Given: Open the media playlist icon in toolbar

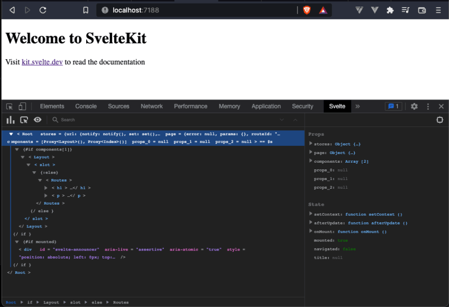Looking at the screenshot, I should coord(406,10).
